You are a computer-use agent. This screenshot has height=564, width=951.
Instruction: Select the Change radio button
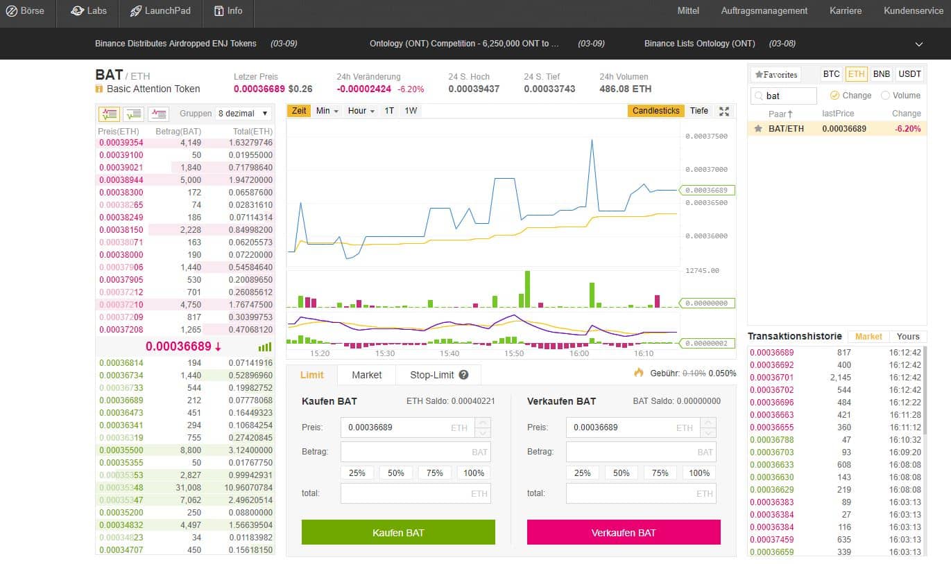[x=834, y=96]
